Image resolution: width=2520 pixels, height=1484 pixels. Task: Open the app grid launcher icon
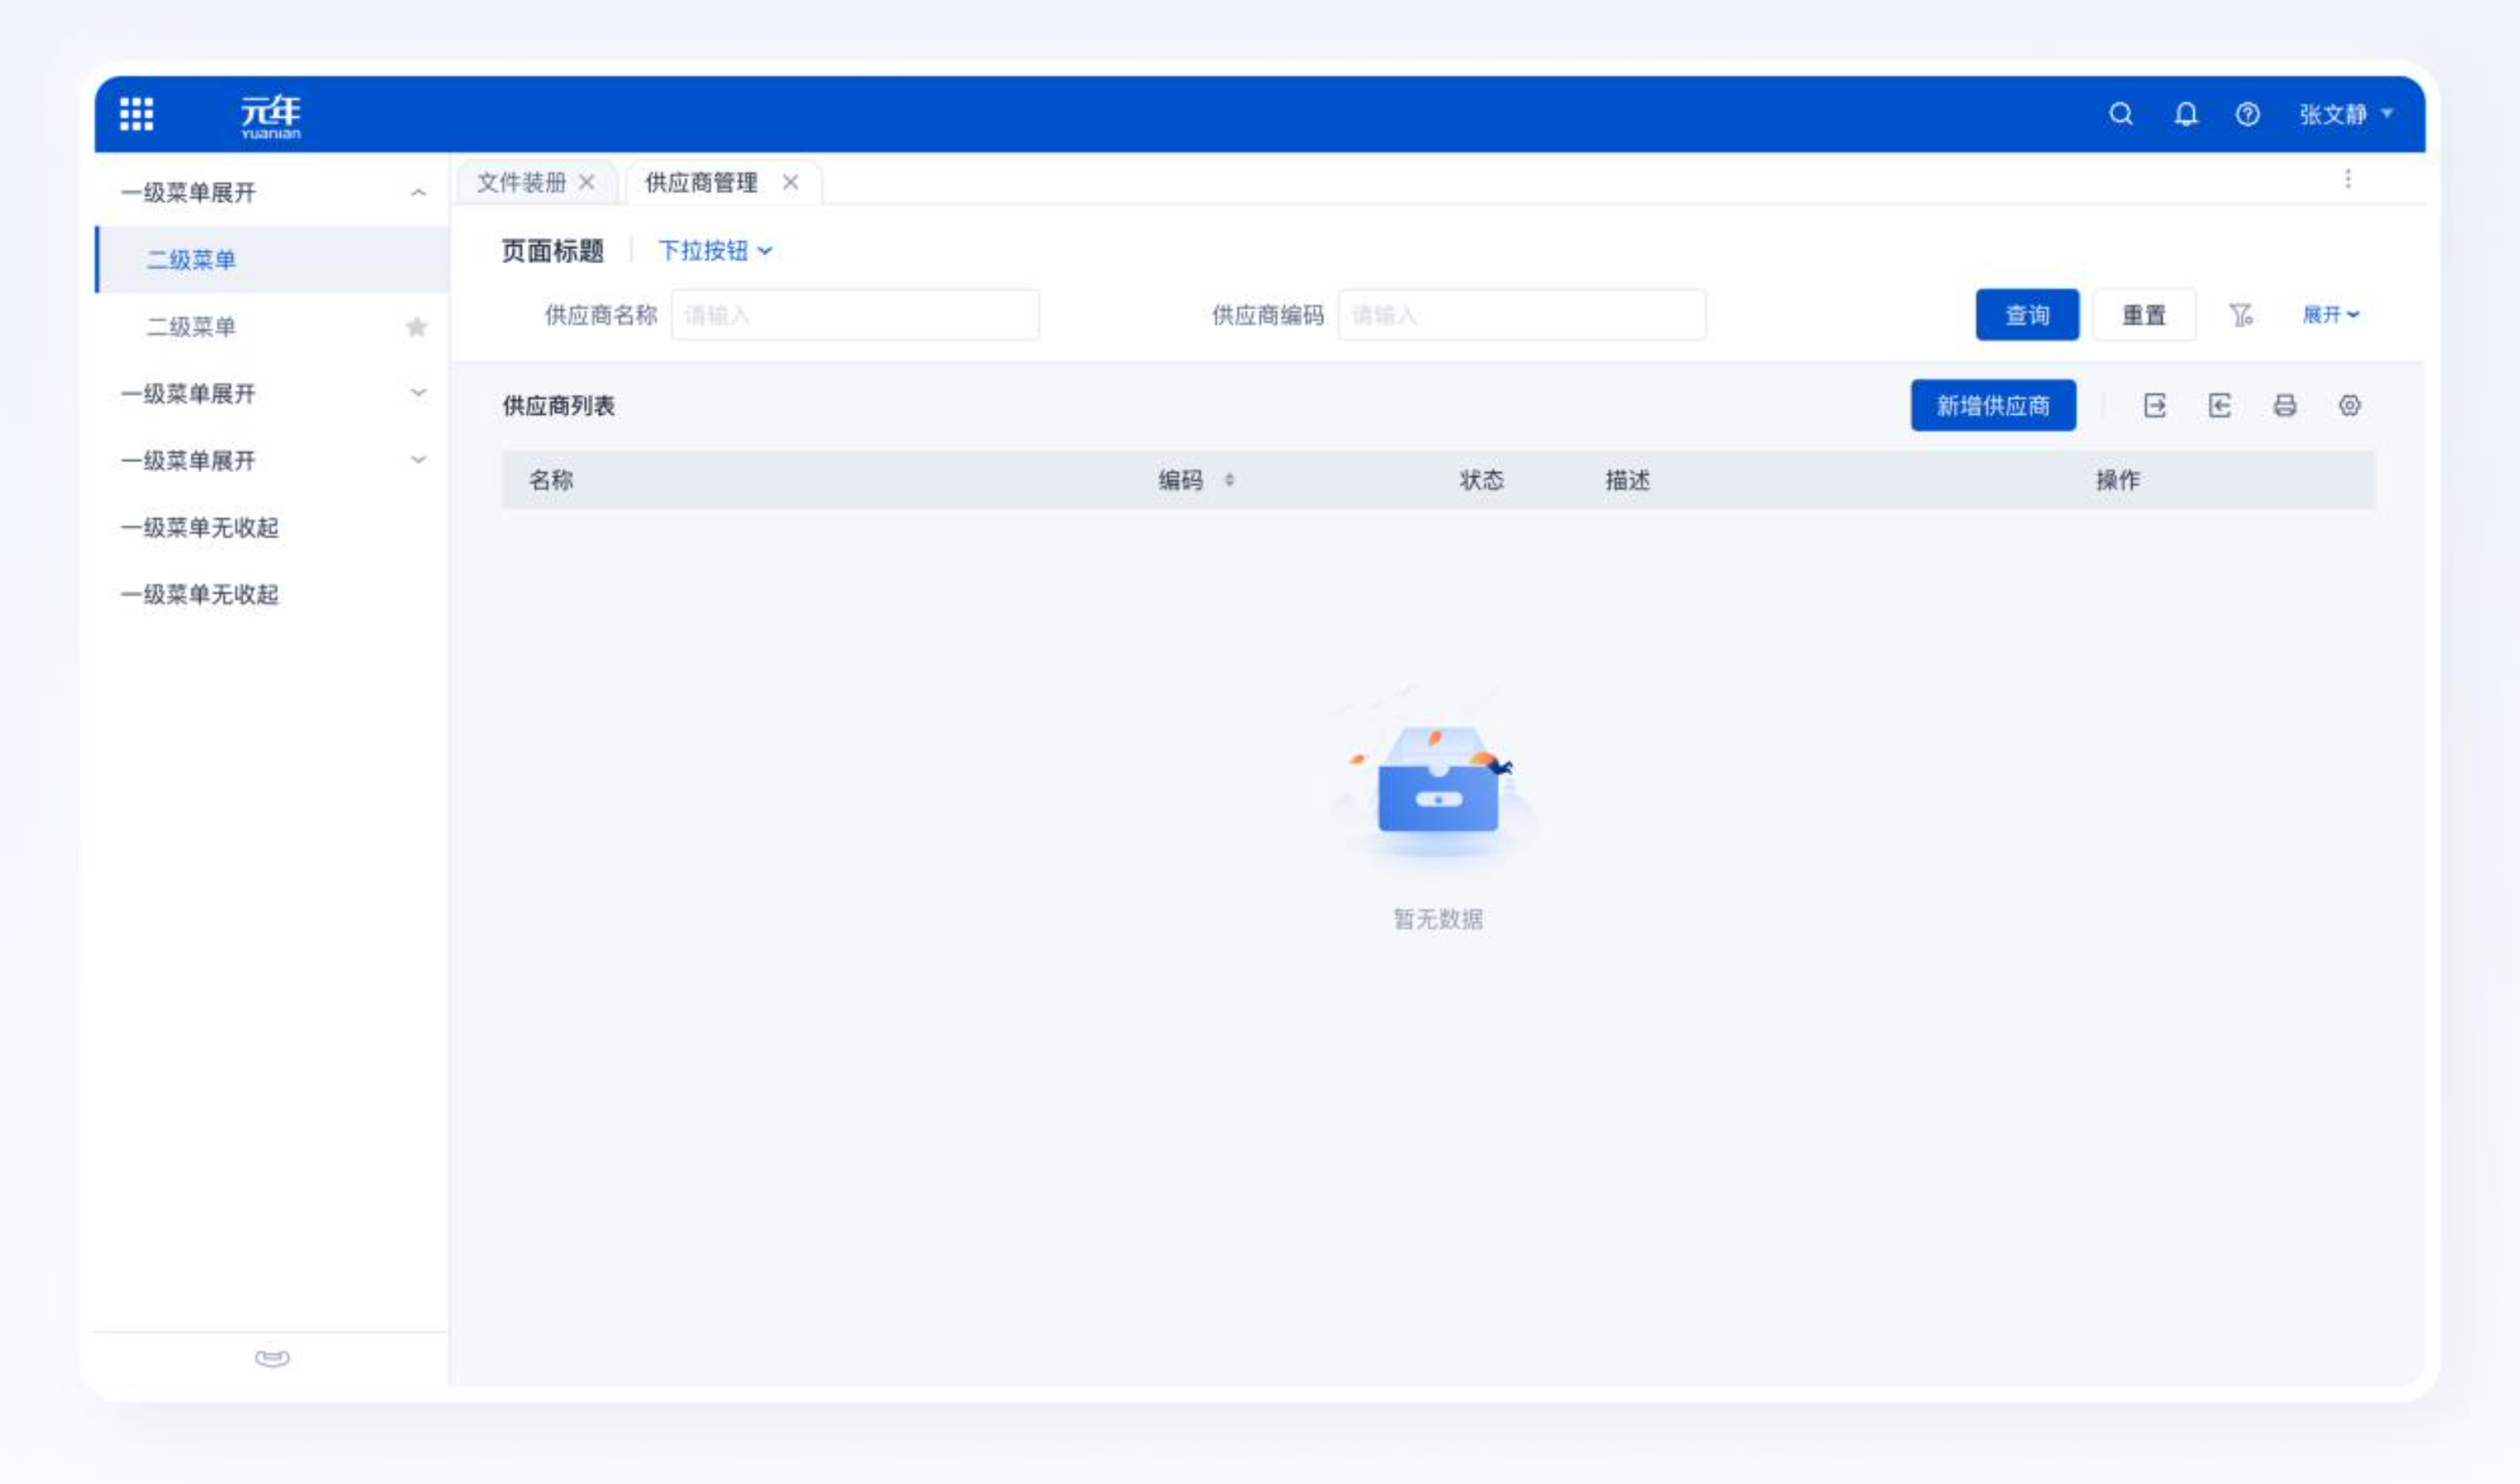136,114
